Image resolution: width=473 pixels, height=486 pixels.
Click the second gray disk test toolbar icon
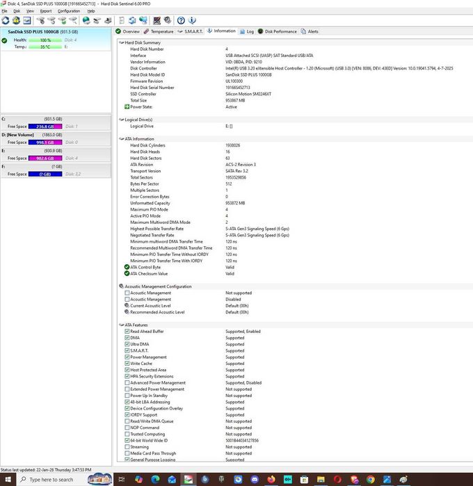click(51, 20)
